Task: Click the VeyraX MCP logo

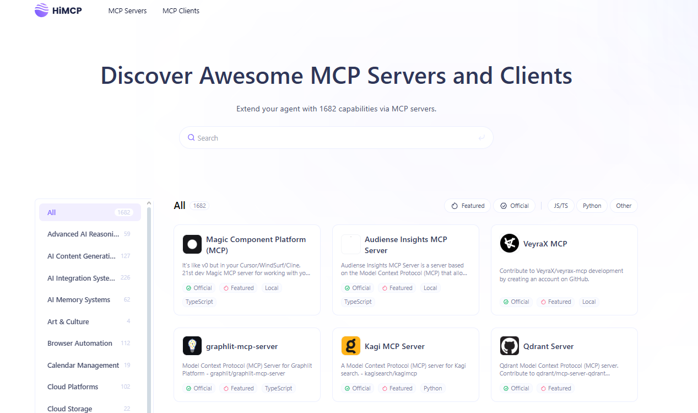Action: [x=510, y=244]
